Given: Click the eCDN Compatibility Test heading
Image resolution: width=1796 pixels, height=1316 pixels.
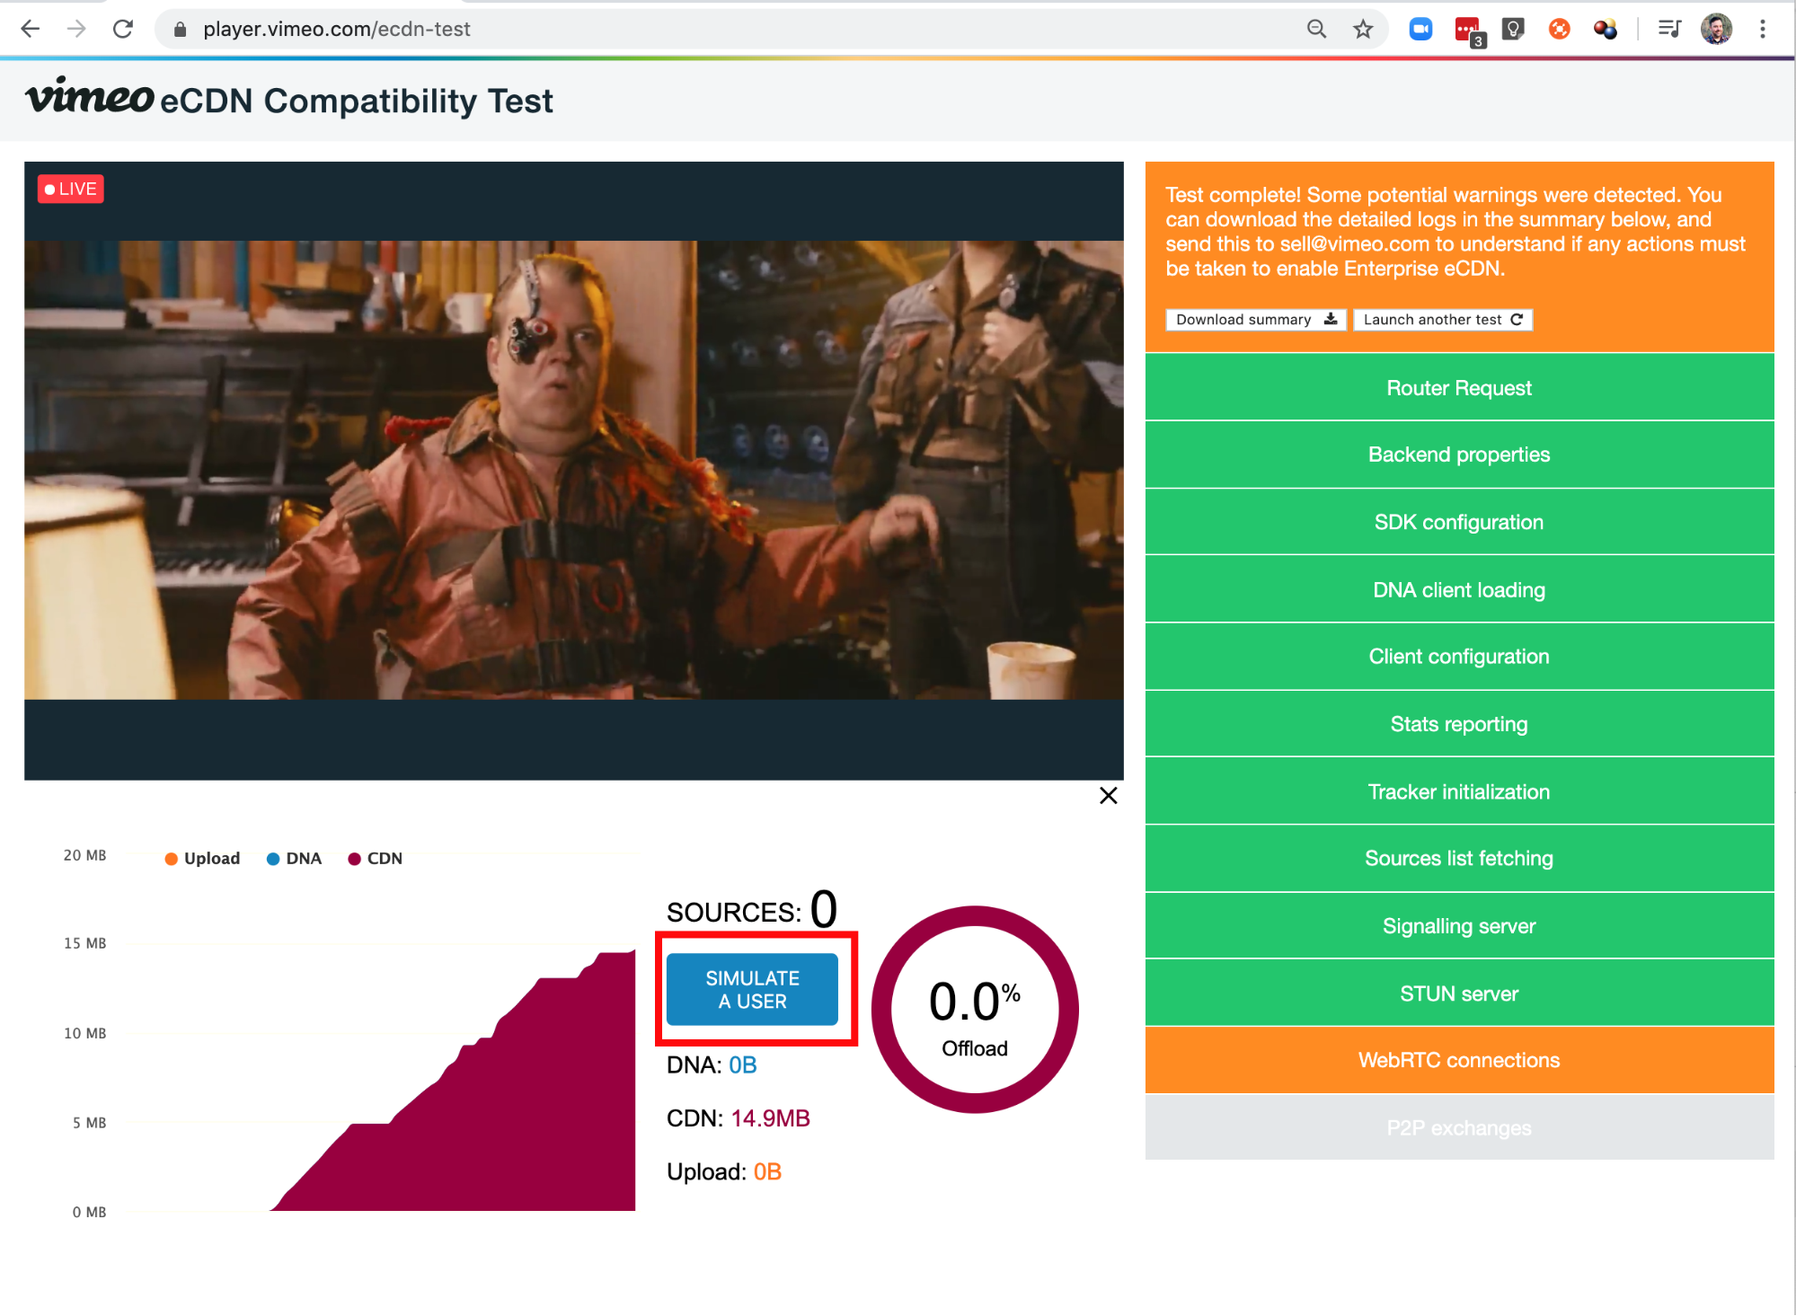Looking at the screenshot, I should coord(357,101).
